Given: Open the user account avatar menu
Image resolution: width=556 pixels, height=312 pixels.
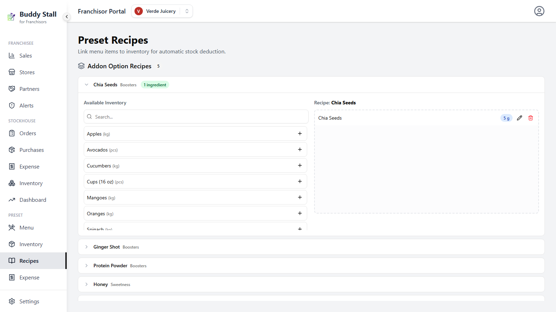Looking at the screenshot, I should coord(539,11).
